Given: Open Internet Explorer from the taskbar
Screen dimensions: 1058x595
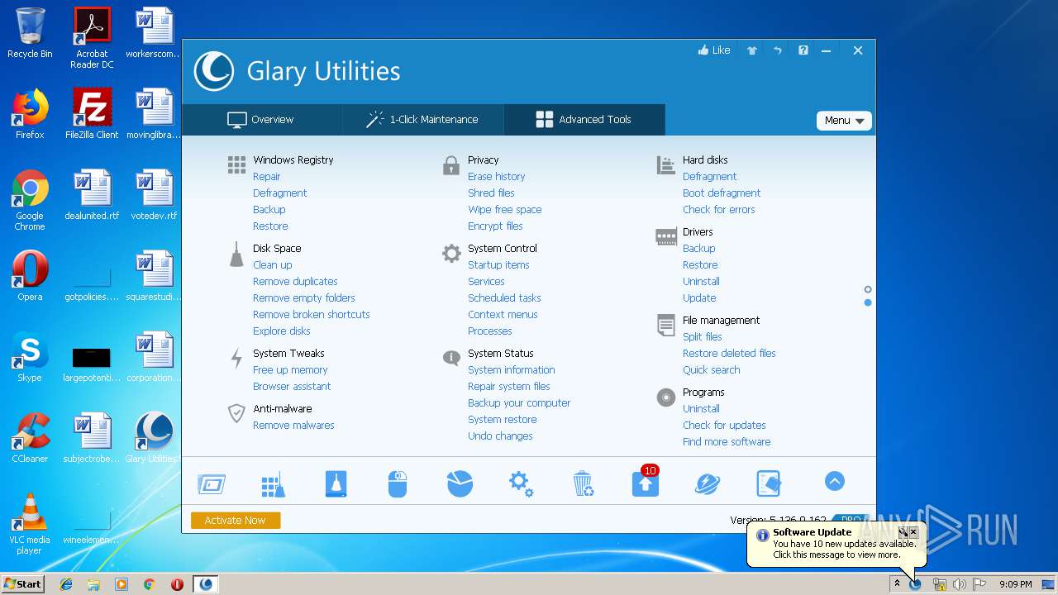Looking at the screenshot, I should [66, 584].
